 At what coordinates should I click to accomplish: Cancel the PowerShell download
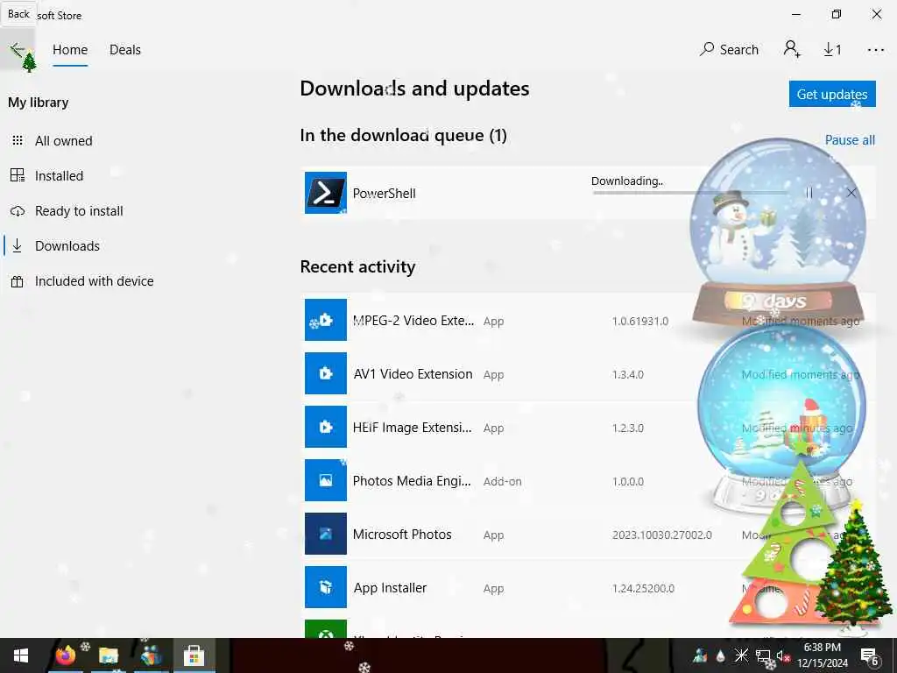(x=851, y=193)
